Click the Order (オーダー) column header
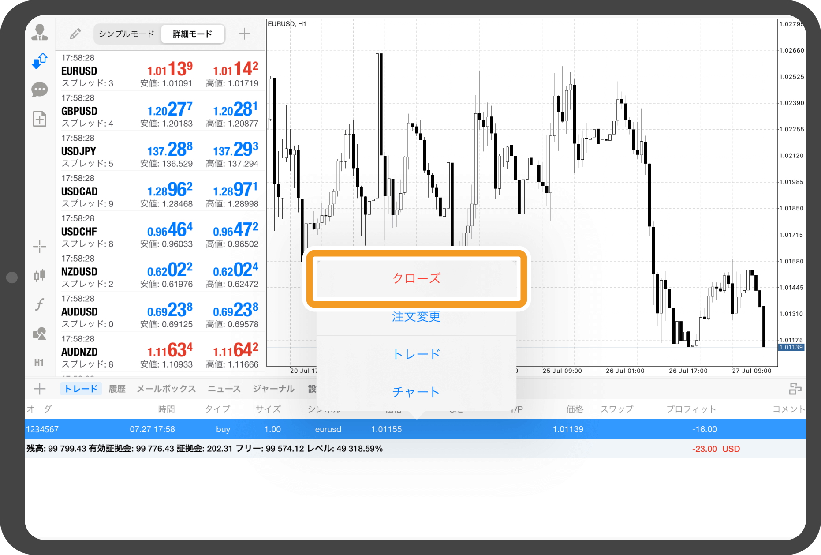 [43, 409]
